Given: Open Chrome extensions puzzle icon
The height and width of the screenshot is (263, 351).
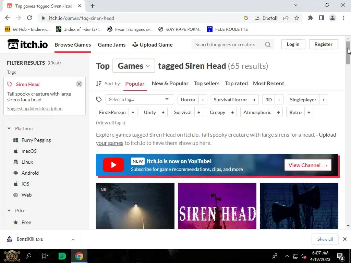Looking at the screenshot, I should coord(311,18).
